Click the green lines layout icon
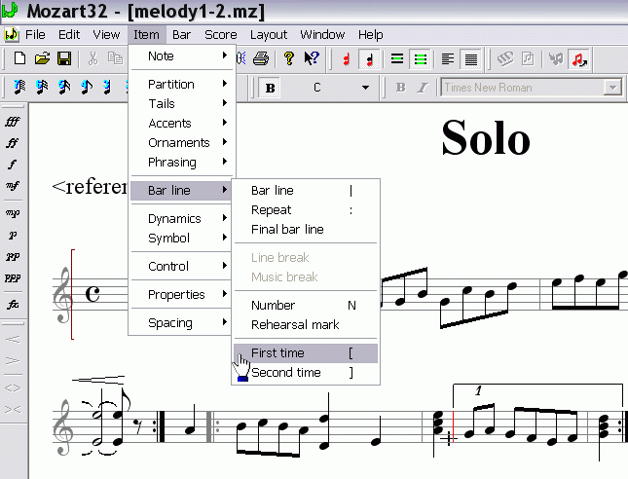Screen dimensions: 628x479 click(x=420, y=59)
